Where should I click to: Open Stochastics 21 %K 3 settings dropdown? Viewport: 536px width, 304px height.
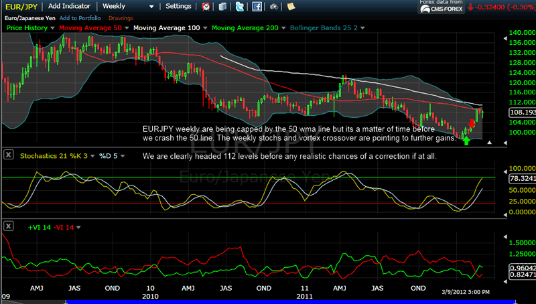coord(92,155)
